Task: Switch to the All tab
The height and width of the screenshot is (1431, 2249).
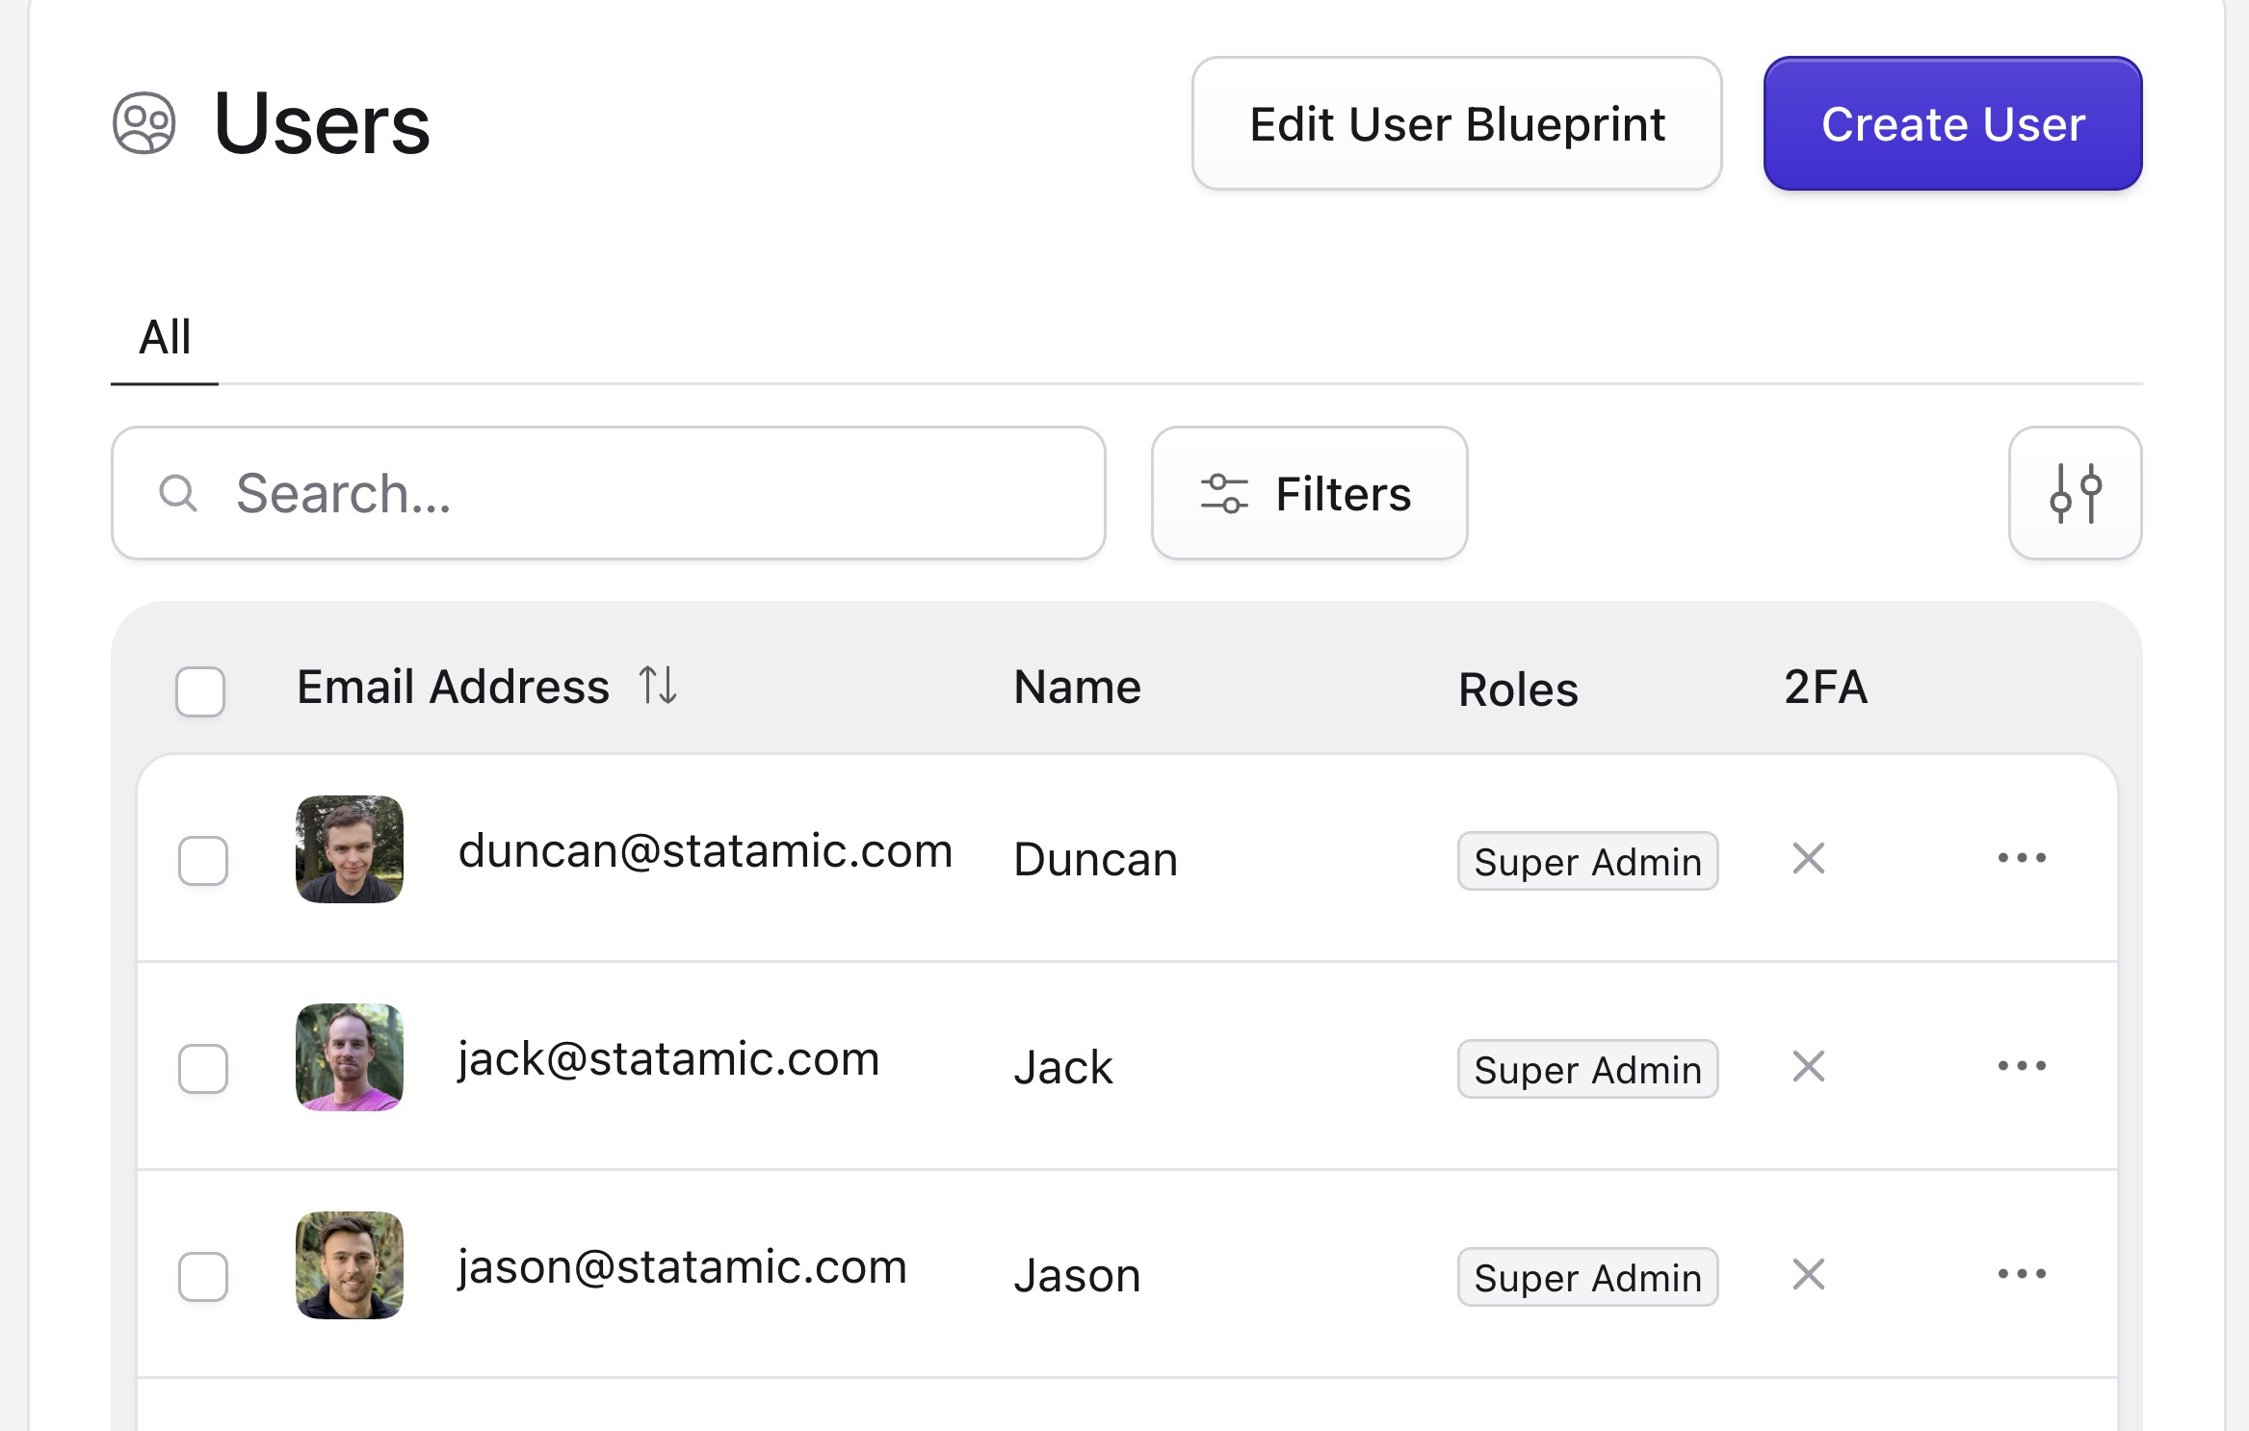Action: pyautogui.click(x=164, y=337)
